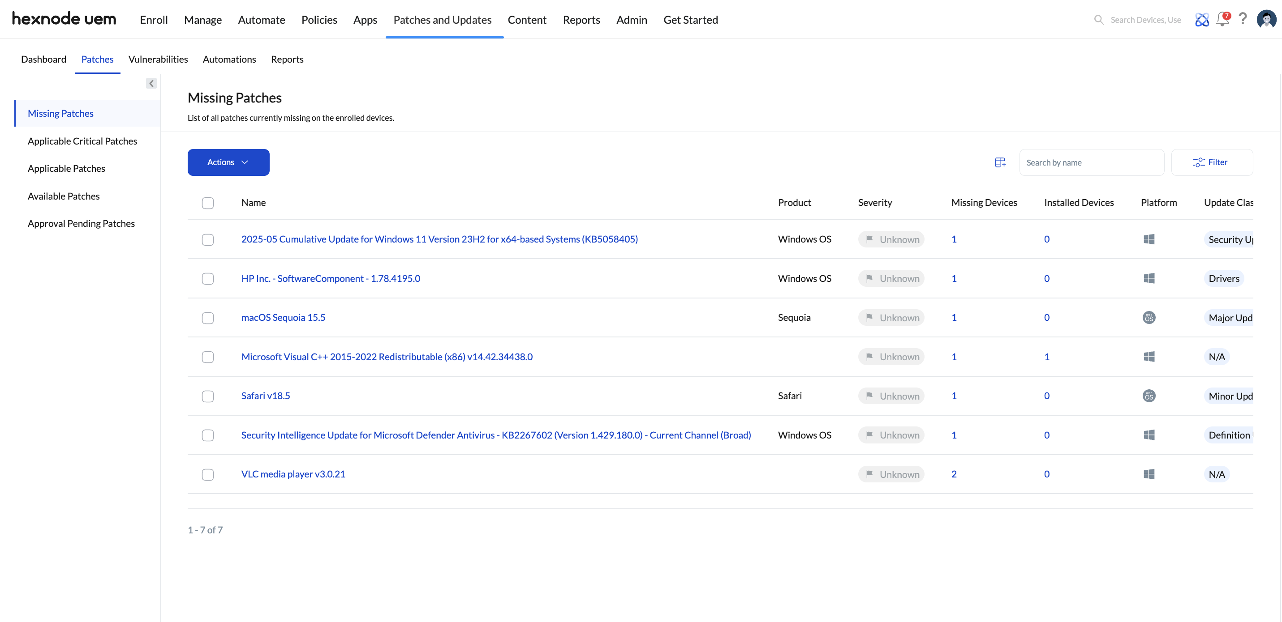Viewport: 1282px width, 622px height.
Task: Switch to the Vulnerabilities sub-tab
Action: pos(158,59)
